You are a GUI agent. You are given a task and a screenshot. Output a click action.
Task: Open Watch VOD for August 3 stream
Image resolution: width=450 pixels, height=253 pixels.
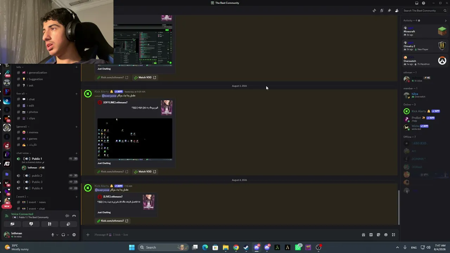pyautogui.click(x=145, y=171)
